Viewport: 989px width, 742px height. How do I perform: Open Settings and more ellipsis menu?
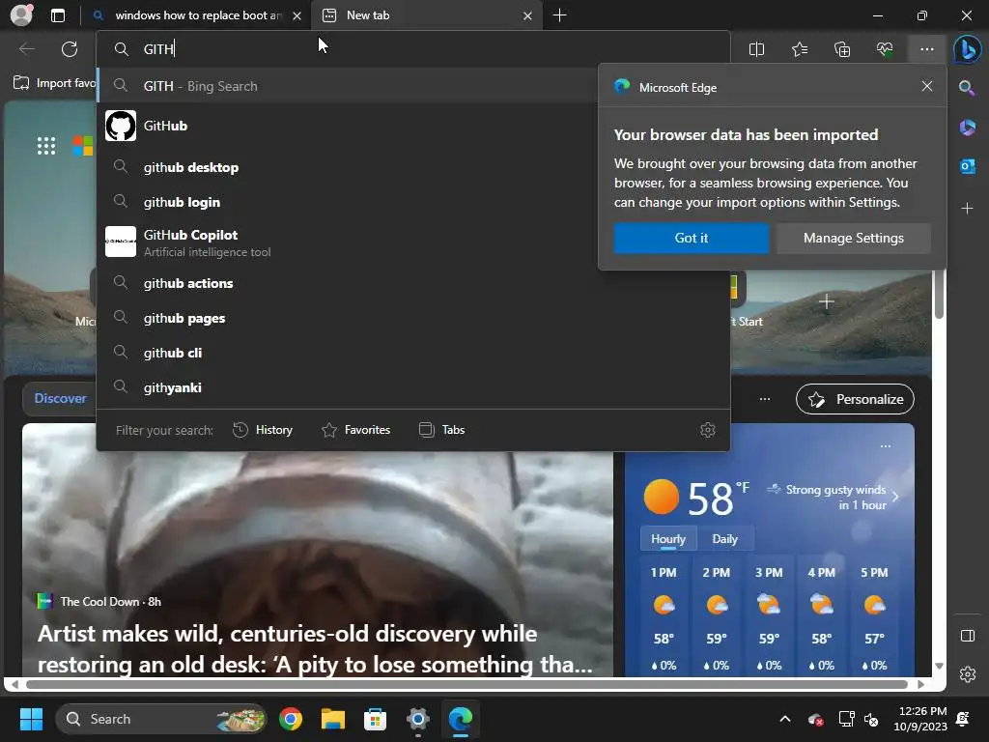pyautogui.click(x=926, y=49)
